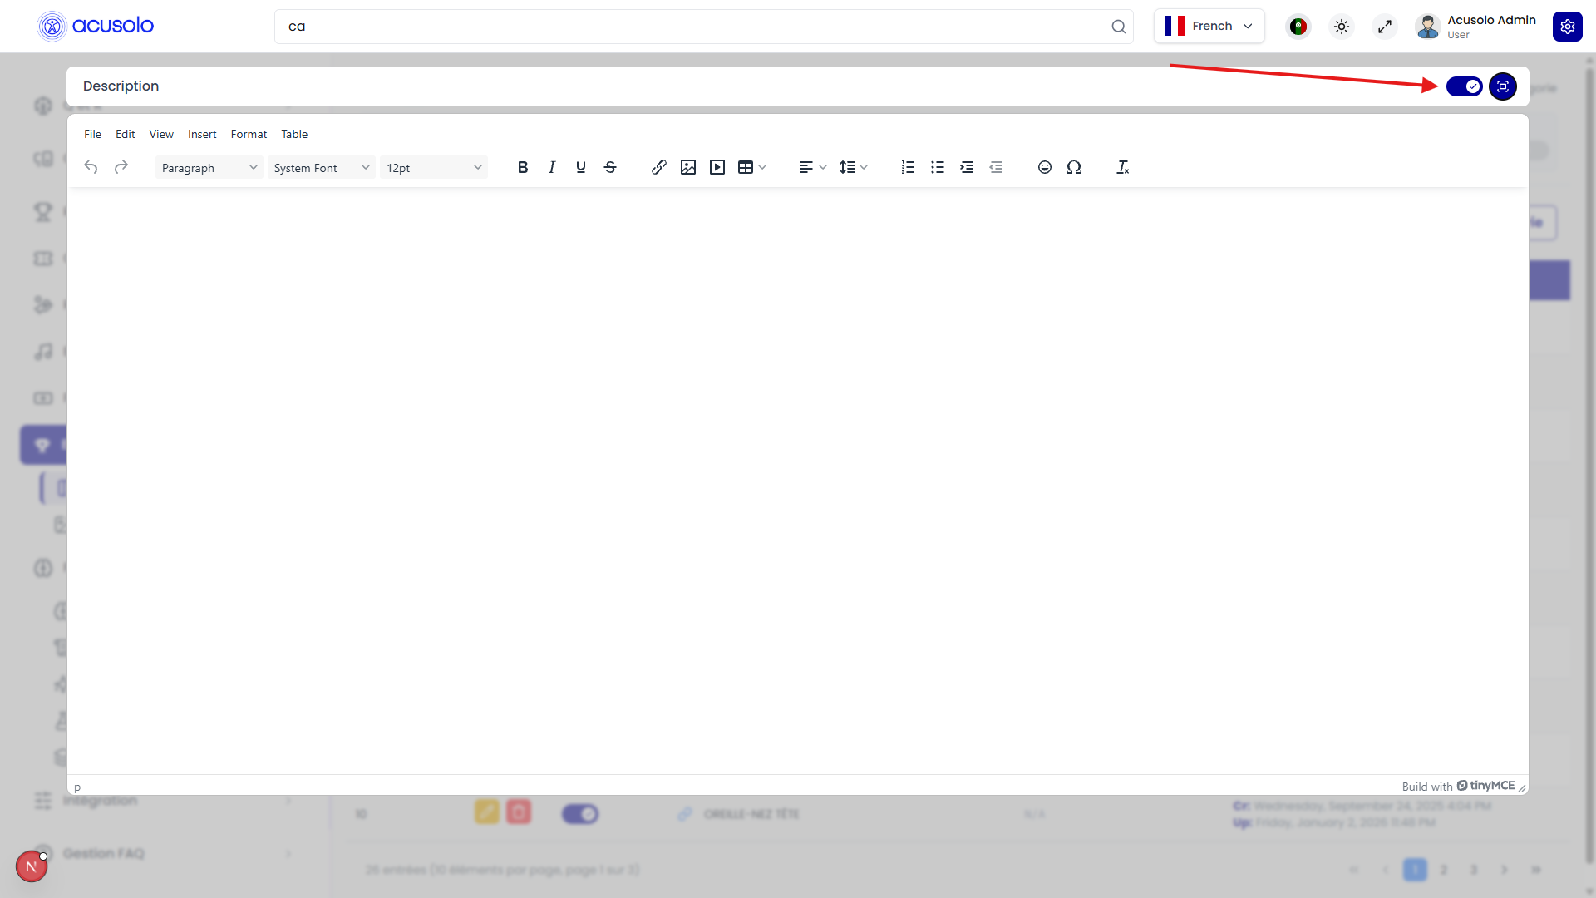Undo the last change in the editor
The width and height of the screenshot is (1596, 898).
point(91,167)
